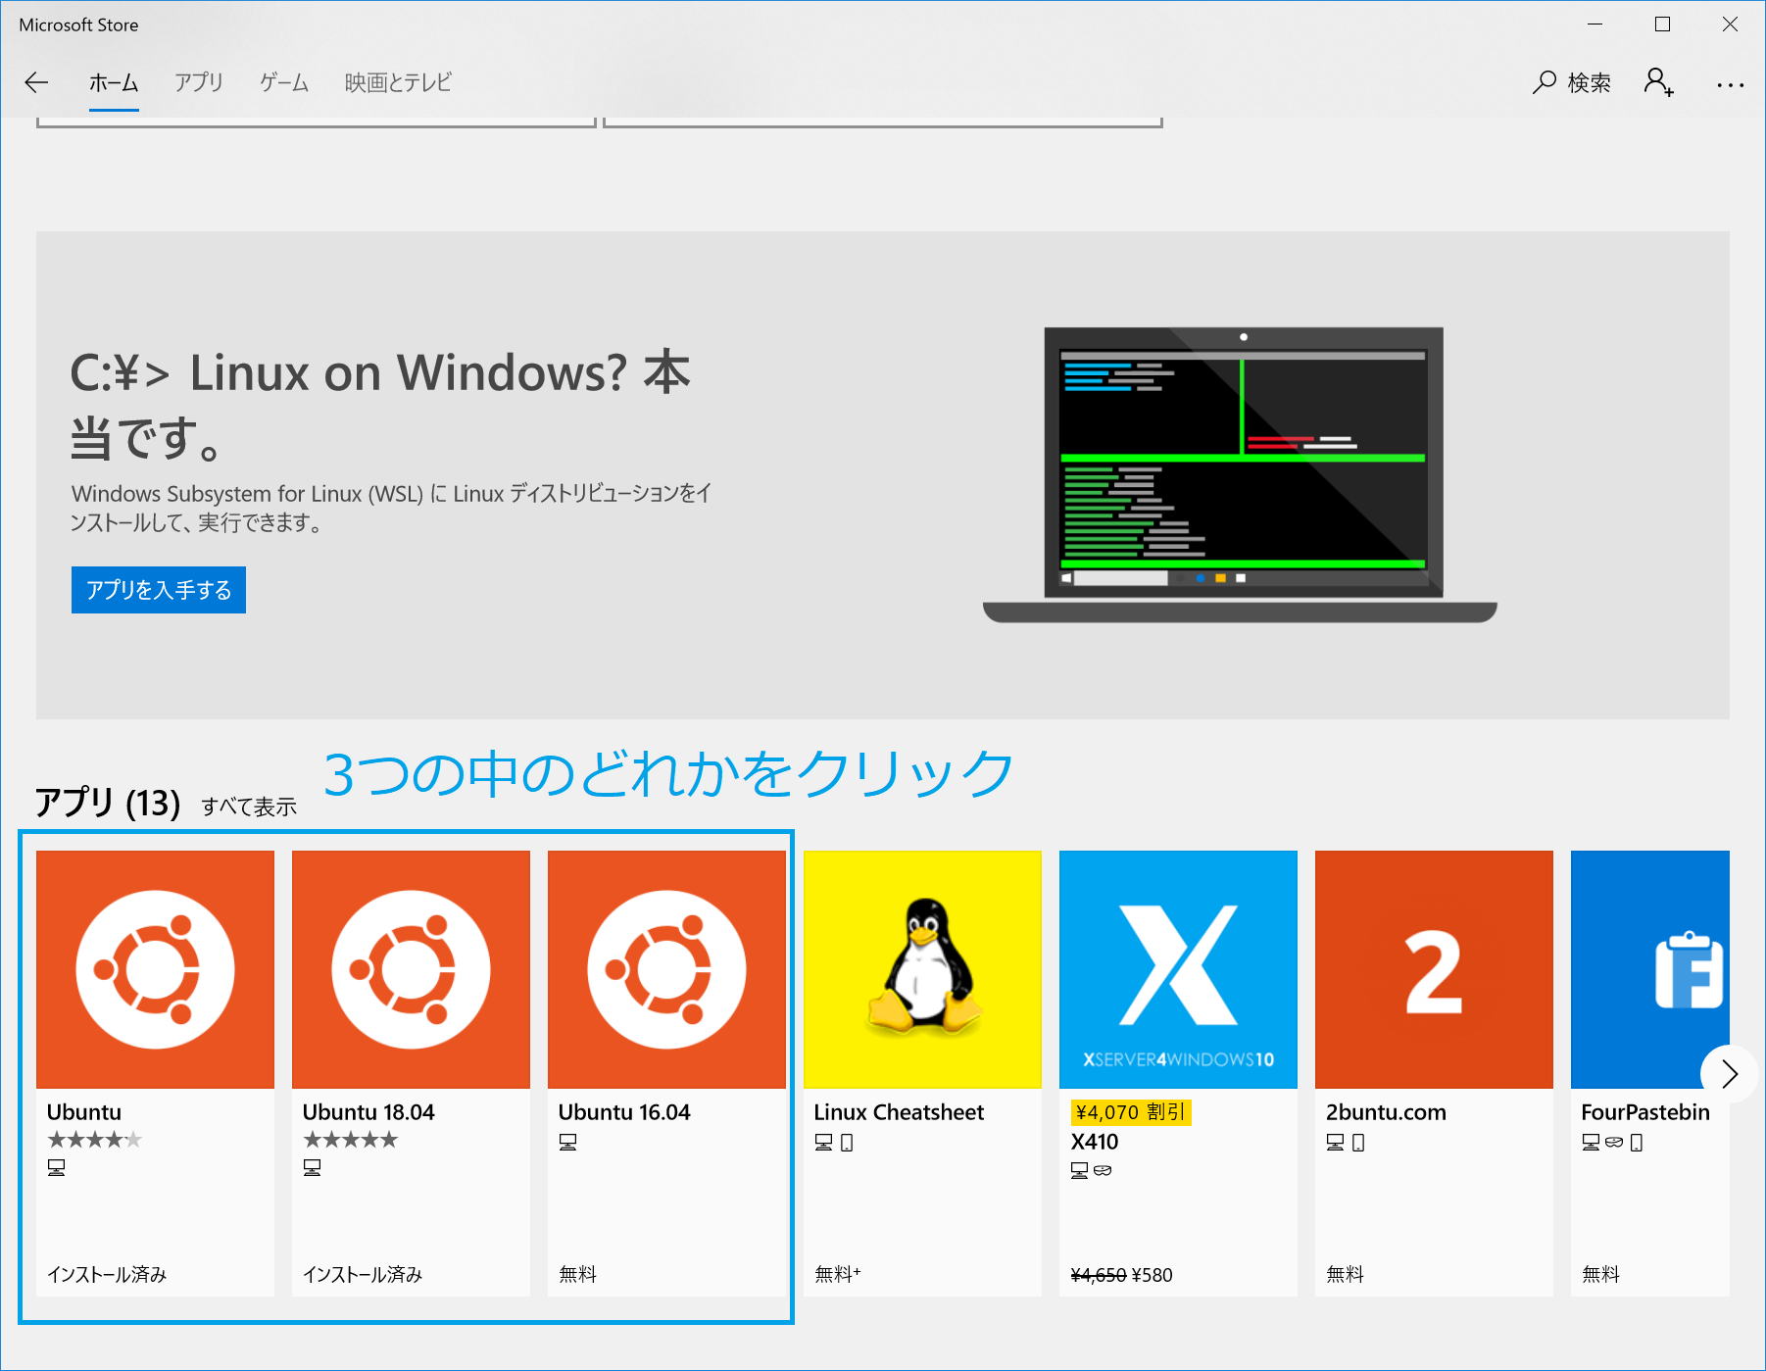Open the account sign-in icon
Image resolution: width=1766 pixels, height=1371 pixels.
point(1658,83)
